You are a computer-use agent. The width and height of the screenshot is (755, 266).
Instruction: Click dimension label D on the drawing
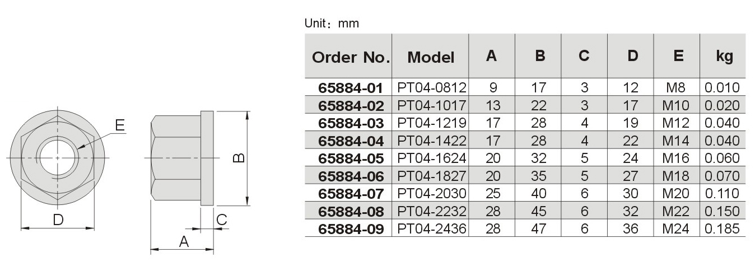point(58,220)
